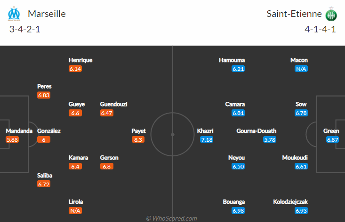Viewport: 345px width, 222px height.
Task: Select player name Hamouma
Action: click(x=232, y=60)
